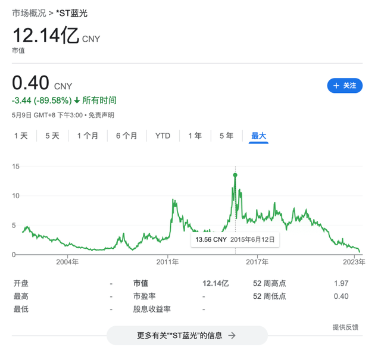Click the 提供反馈 feedback link
Viewport: 381px width, 350px height.
345,327
